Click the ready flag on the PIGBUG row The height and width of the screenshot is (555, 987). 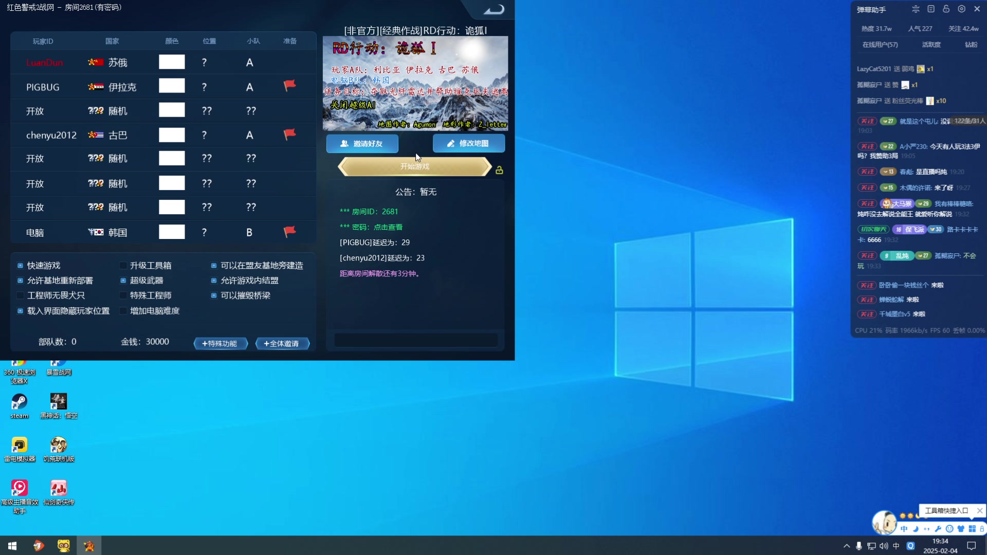[x=290, y=85]
